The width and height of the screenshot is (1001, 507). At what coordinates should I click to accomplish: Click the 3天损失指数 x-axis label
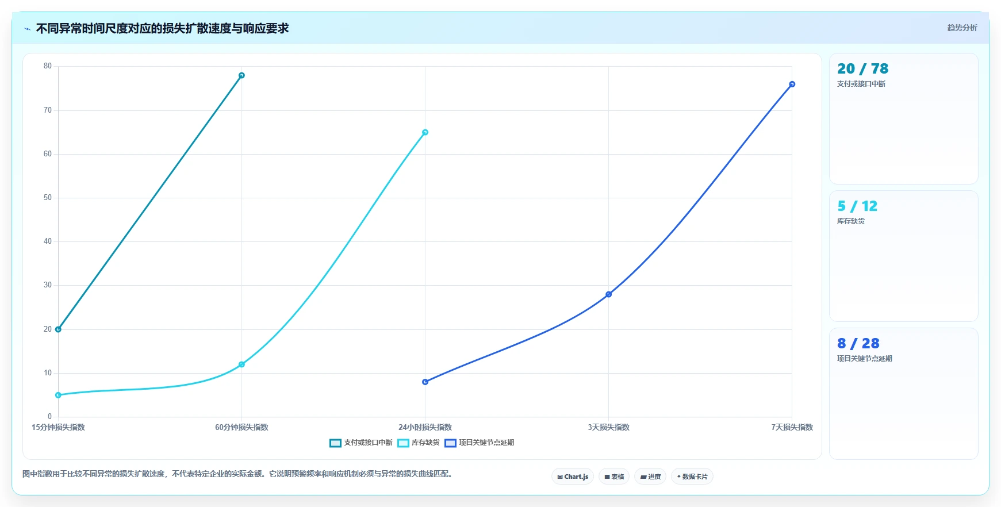tap(608, 427)
